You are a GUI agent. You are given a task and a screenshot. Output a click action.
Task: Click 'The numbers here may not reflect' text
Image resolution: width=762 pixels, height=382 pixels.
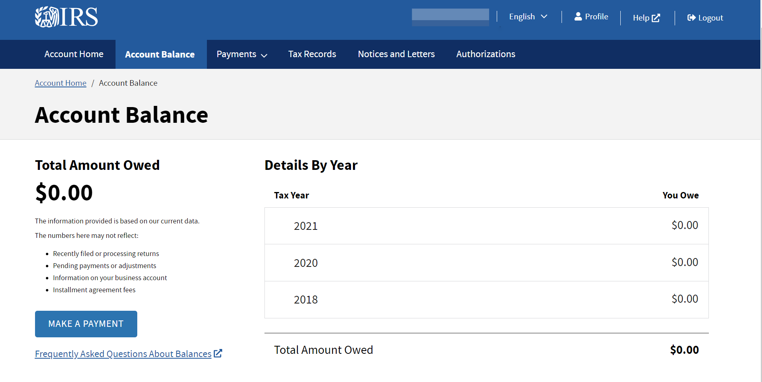(87, 235)
